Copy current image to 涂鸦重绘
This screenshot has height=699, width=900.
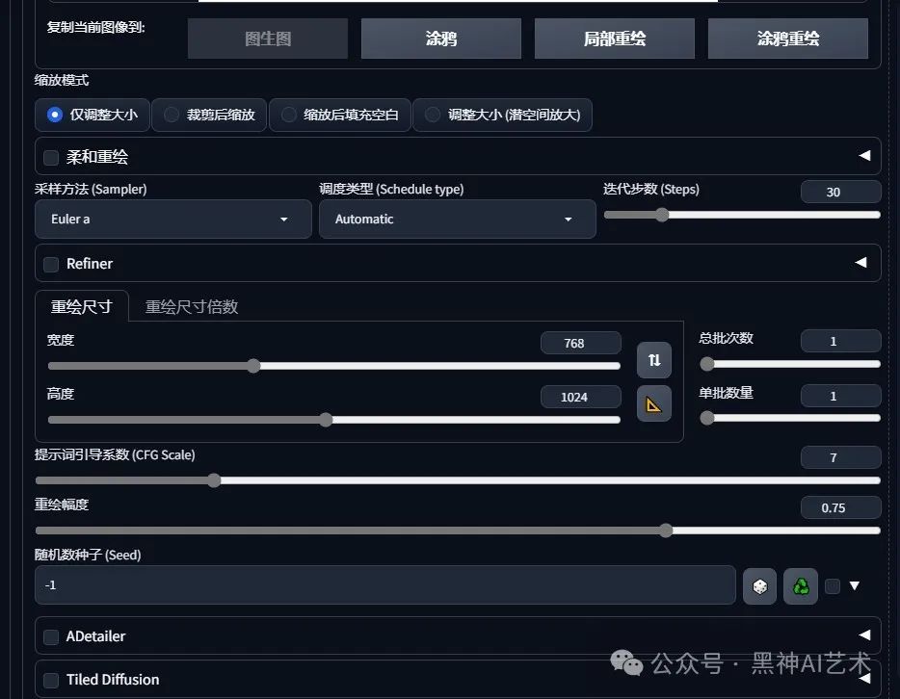pos(787,39)
